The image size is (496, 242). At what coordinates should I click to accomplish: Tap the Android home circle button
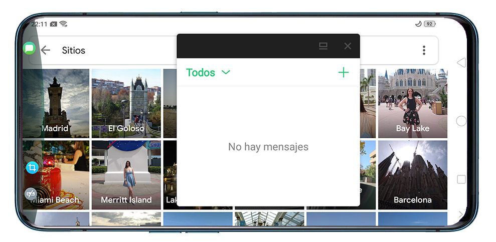[x=461, y=121]
